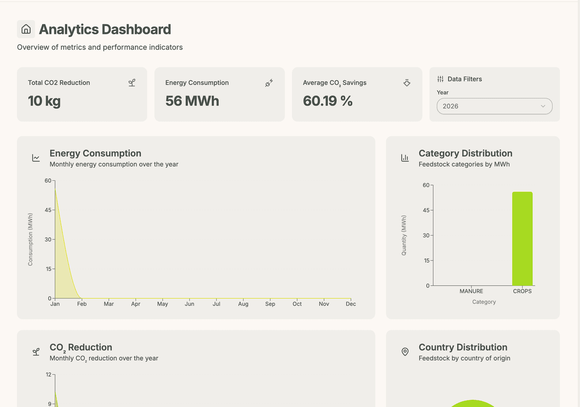Select the Total CO2 Reduction metric card
Viewport: 580px width, 407px height.
tap(82, 94)
